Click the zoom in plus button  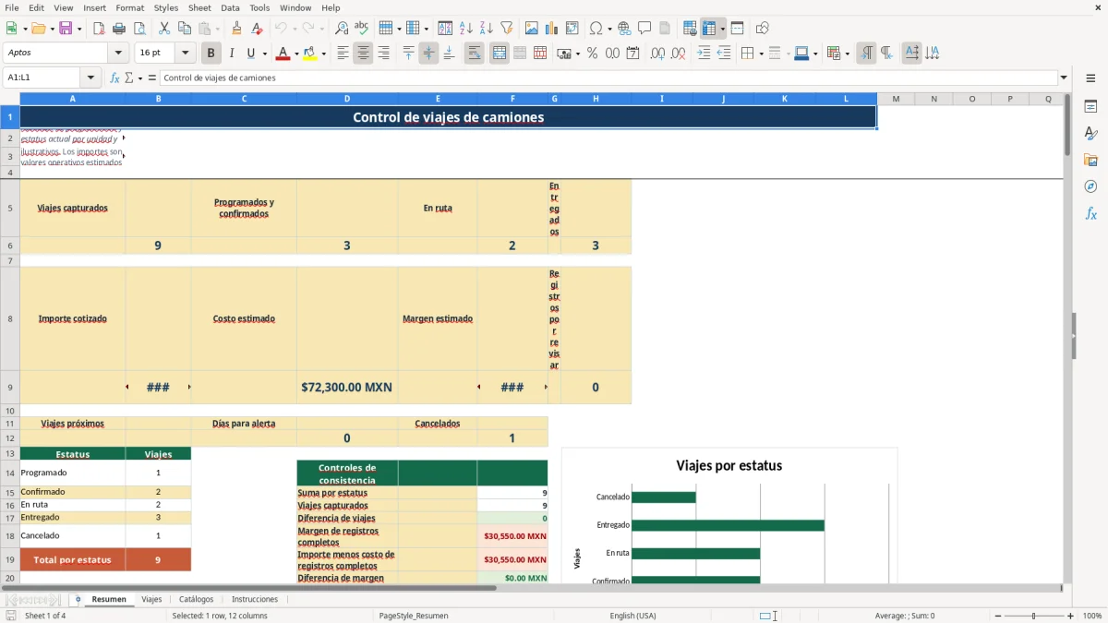1070,616
